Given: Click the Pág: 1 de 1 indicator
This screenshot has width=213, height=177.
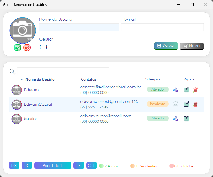Looking at the screenshot, I should 53,165.
